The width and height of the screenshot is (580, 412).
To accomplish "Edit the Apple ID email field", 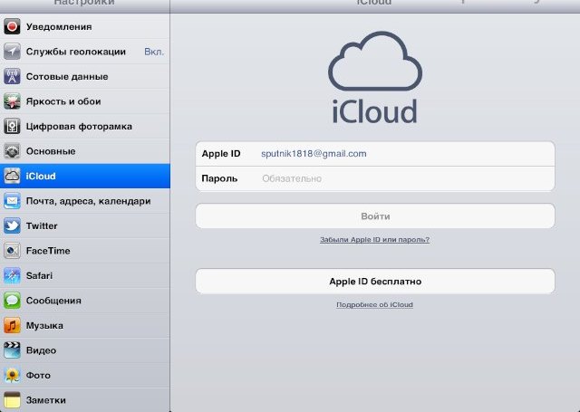I will (375, 154).
